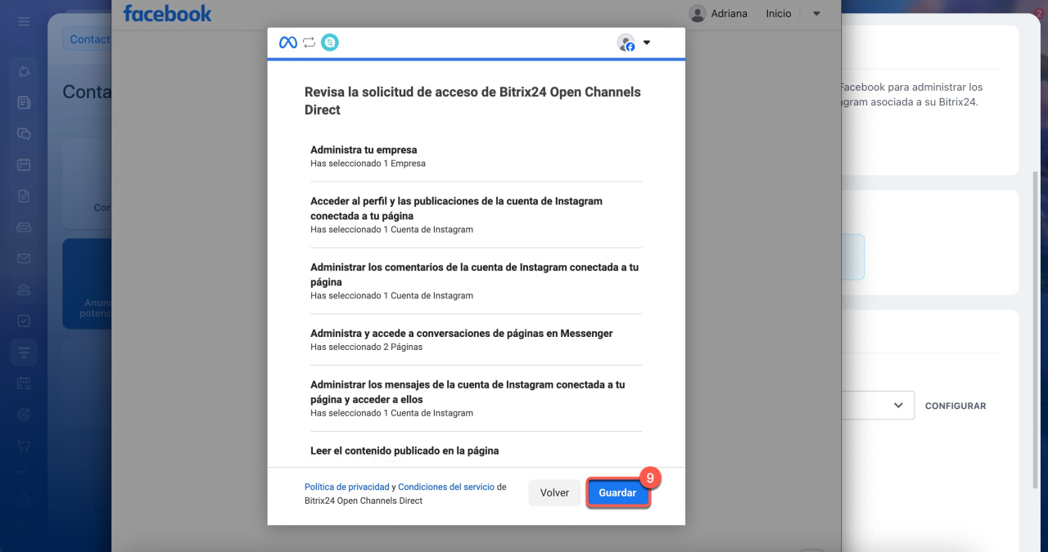Select 'Administra y accede a conversaciones' permission
This screenshot has height=552, width=1048.
pos(462,334)
